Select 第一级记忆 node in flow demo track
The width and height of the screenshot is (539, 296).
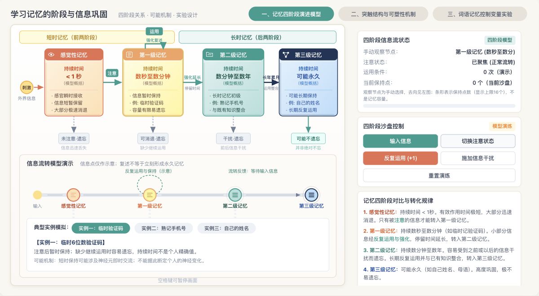(150, 195)
